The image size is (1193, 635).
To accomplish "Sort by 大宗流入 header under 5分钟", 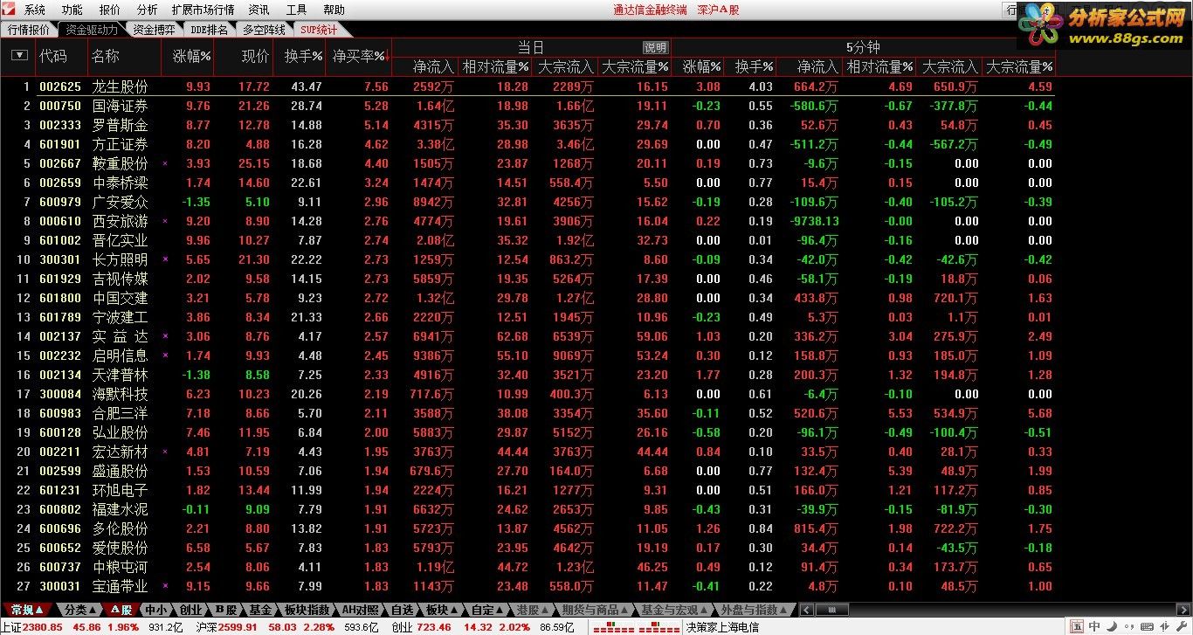I will [x=950, y=66].
